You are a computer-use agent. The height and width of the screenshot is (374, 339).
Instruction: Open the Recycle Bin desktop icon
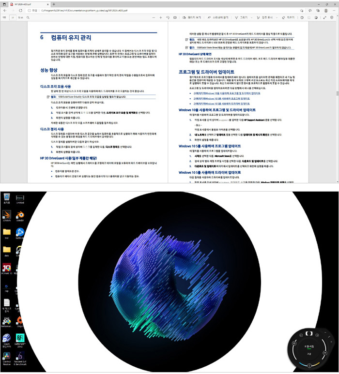7,199
